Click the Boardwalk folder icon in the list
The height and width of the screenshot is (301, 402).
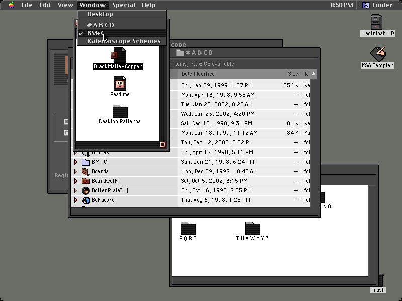click(x=85, y=181)
